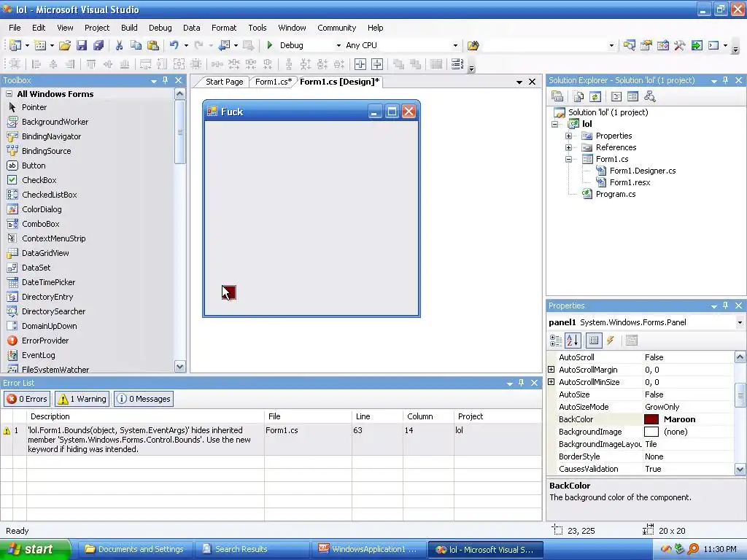The height and width of the screenshot is (560, 747).
Task: Switch to Search Results taskbar window
Action: point(252,550)
